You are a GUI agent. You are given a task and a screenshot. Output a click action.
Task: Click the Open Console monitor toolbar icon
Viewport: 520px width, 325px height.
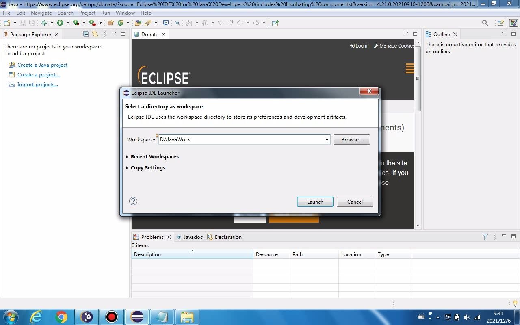166,23
